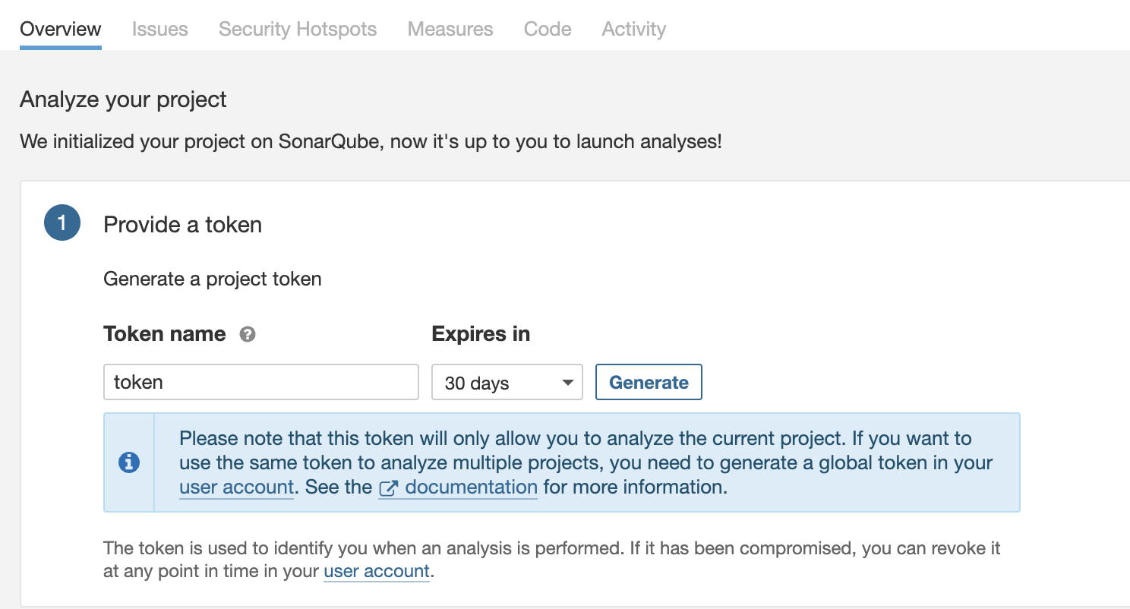
Task: Open the Token name help tooltip
Action: tap(246, 334)
